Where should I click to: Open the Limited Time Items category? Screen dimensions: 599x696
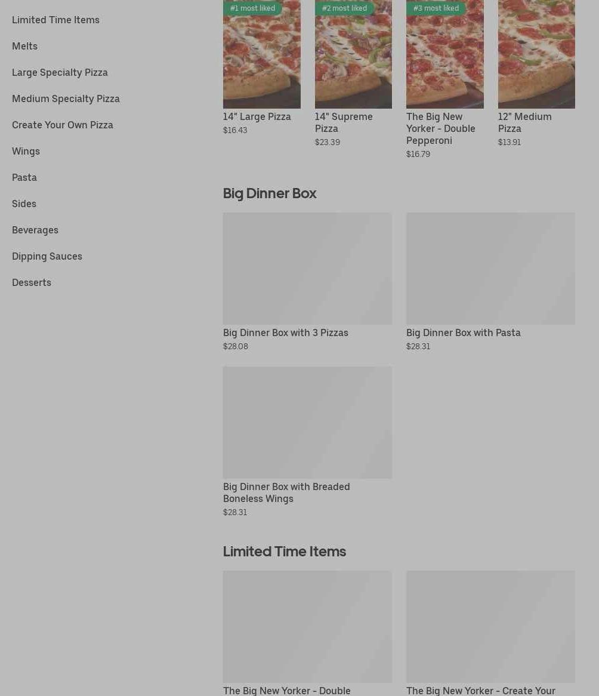click(55, 20)
